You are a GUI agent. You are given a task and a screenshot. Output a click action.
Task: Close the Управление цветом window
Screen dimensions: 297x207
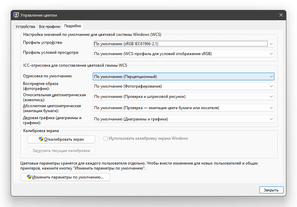click(281, 15)
